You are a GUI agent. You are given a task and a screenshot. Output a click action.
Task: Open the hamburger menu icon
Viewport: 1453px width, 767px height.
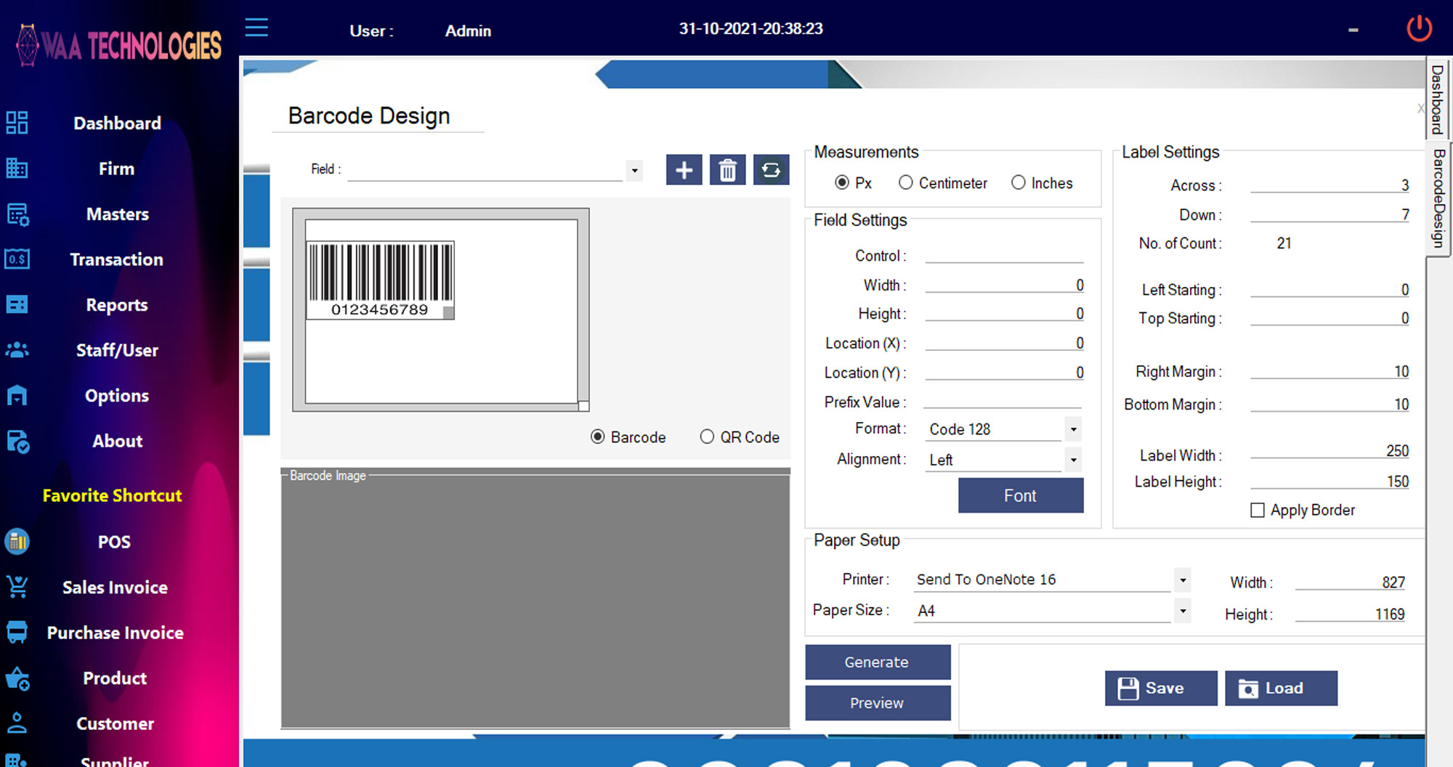(x=256, y=28)
